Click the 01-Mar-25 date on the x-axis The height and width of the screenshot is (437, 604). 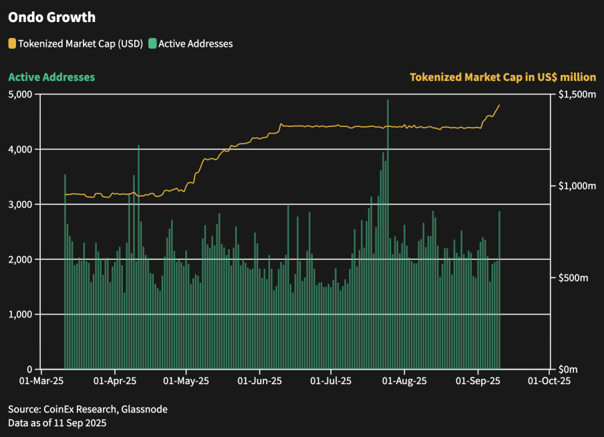point(41,381)
